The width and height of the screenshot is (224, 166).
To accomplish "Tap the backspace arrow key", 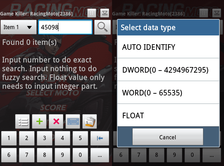I will tap(100, 138).
